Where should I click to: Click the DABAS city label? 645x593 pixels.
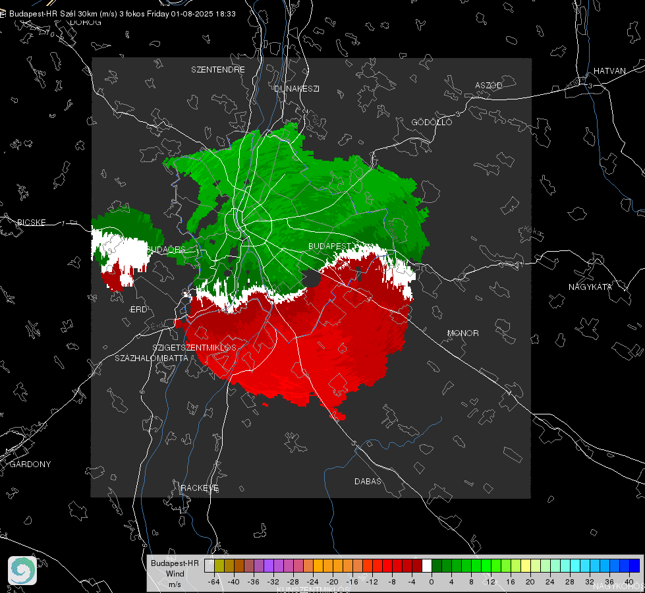[x=368, y=481]
